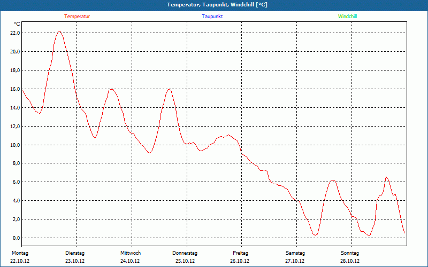Viewport: 428px width, 267px height.
Task: Click the Samstag day label
Action: (x=295, y=253)
